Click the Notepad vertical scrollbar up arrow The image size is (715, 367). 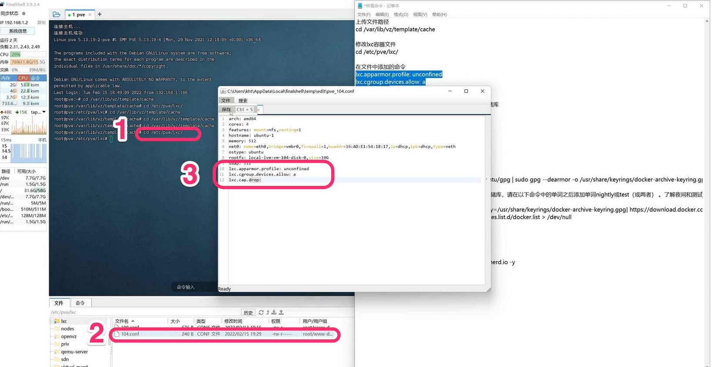tap(707, 21)
